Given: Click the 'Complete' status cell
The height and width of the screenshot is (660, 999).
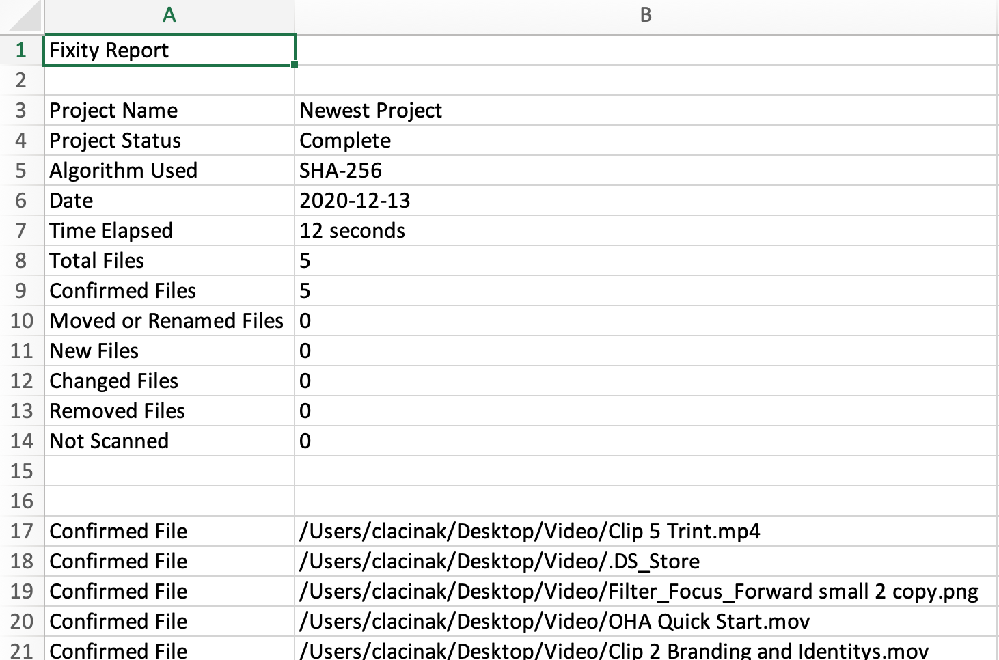Looking at the screenshot, I should [x=646, y=140].
